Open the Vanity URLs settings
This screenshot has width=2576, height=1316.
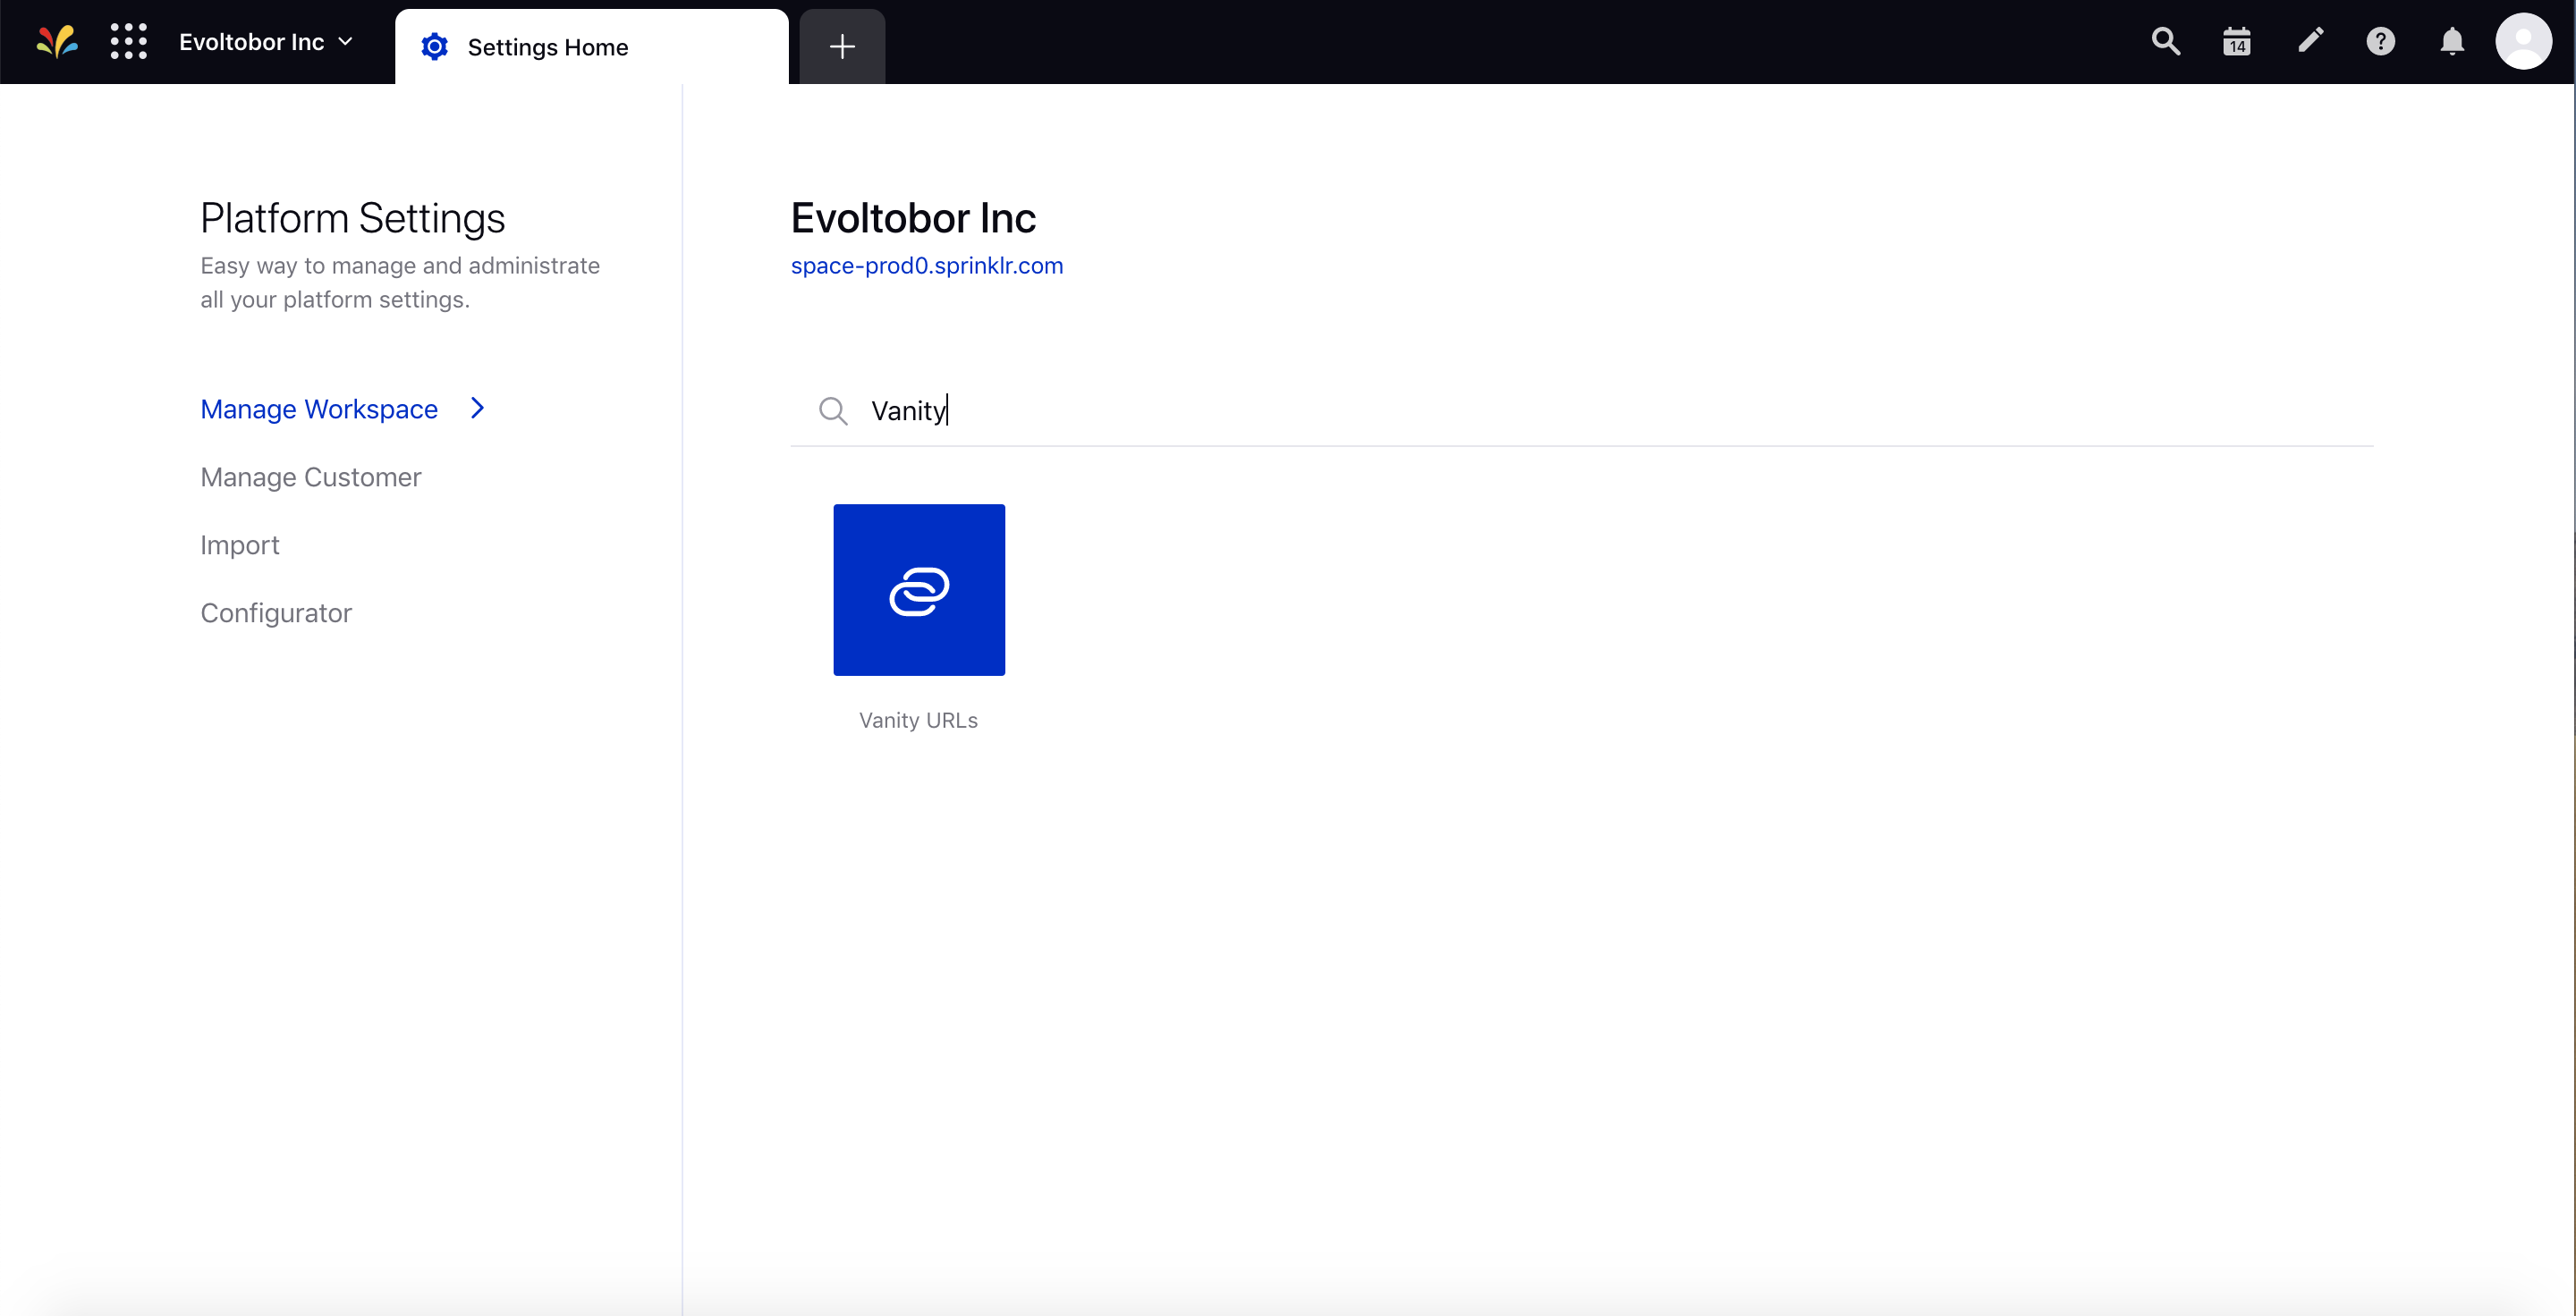tap(919, 589)
